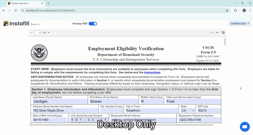Click the Instafill logo
The height and width of the screenshot is (135, 253).
tap(16, 23)
